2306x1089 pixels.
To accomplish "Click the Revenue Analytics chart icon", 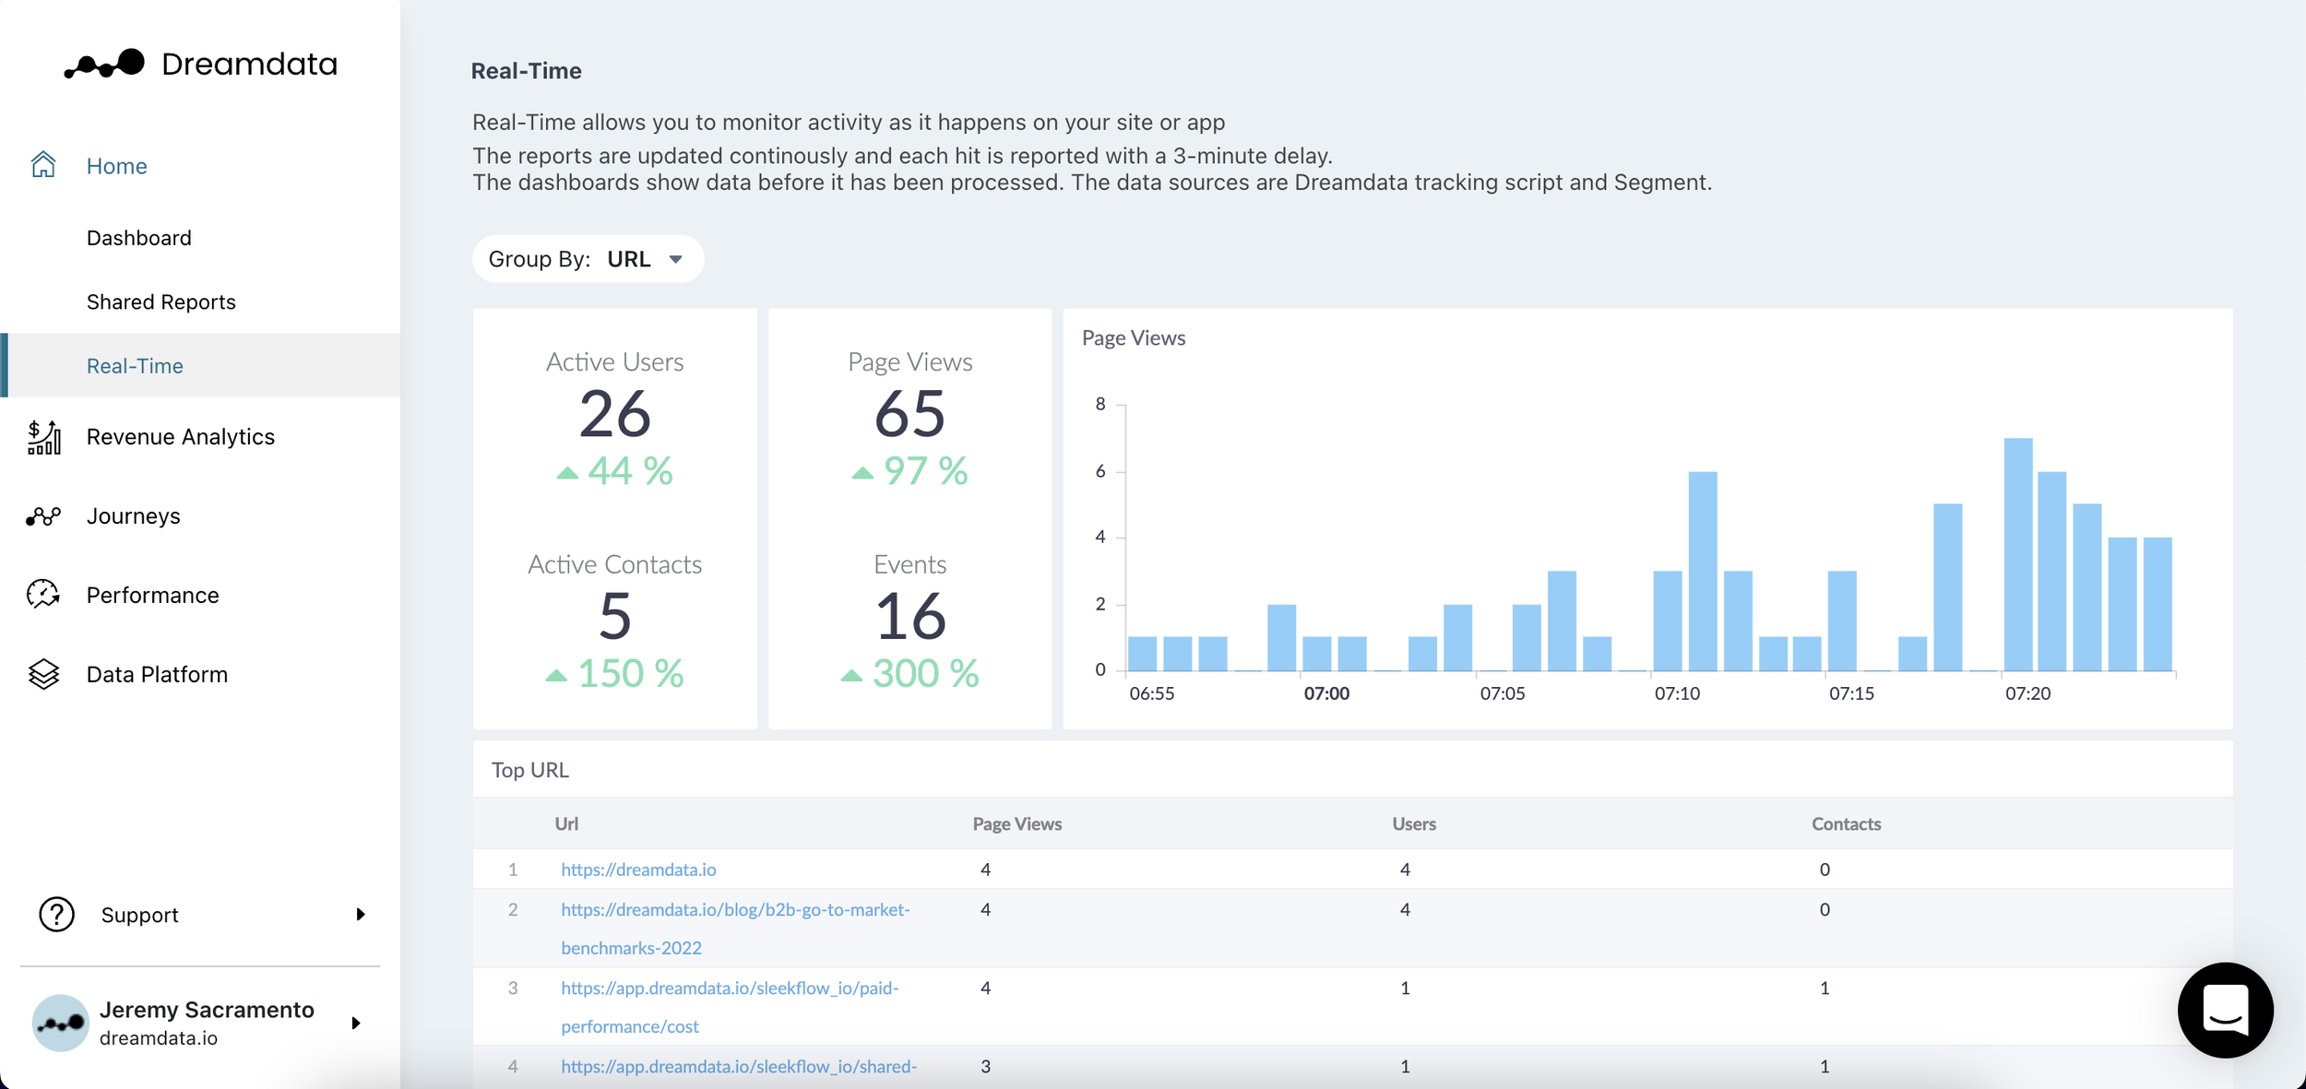I will pos(43,437).
